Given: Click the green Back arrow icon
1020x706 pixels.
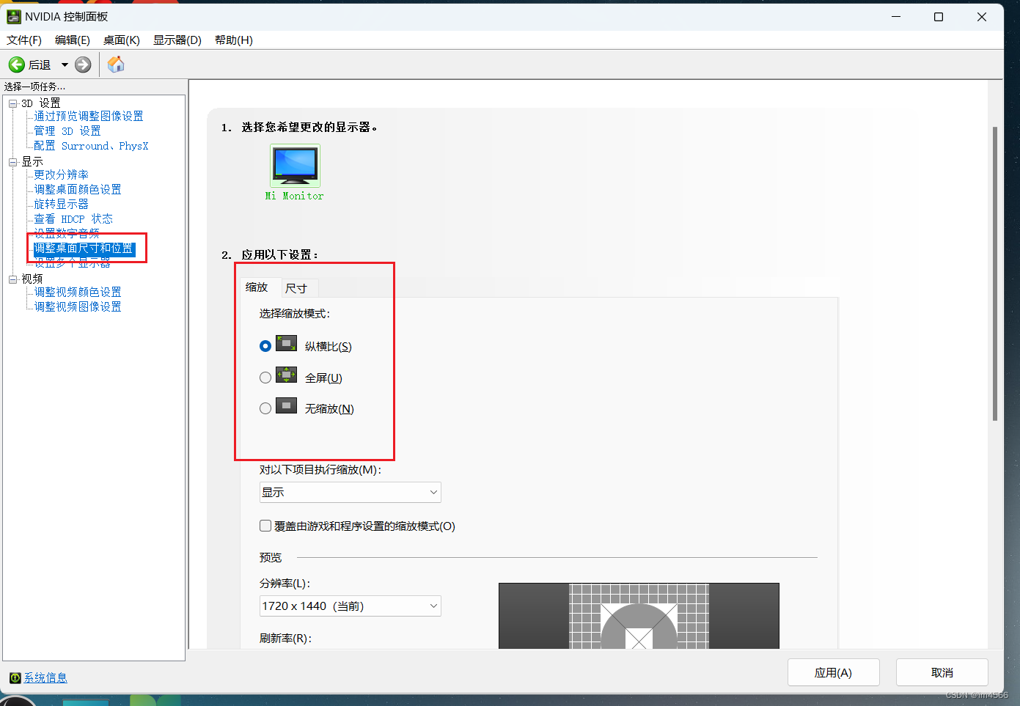Looking at the screenshot, I should 16,65.
